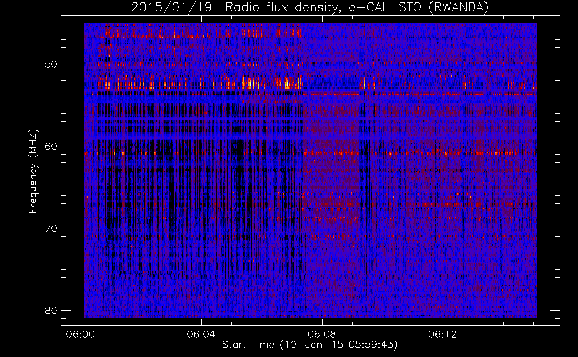Click the 06:00 time tick label
The width and height of the screenshot is (578, 357).
pyautogui.click(x=80, y=334)
